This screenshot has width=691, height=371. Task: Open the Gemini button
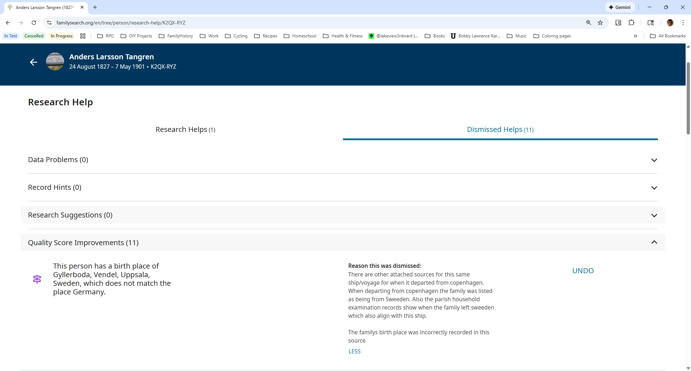[620, 7]
